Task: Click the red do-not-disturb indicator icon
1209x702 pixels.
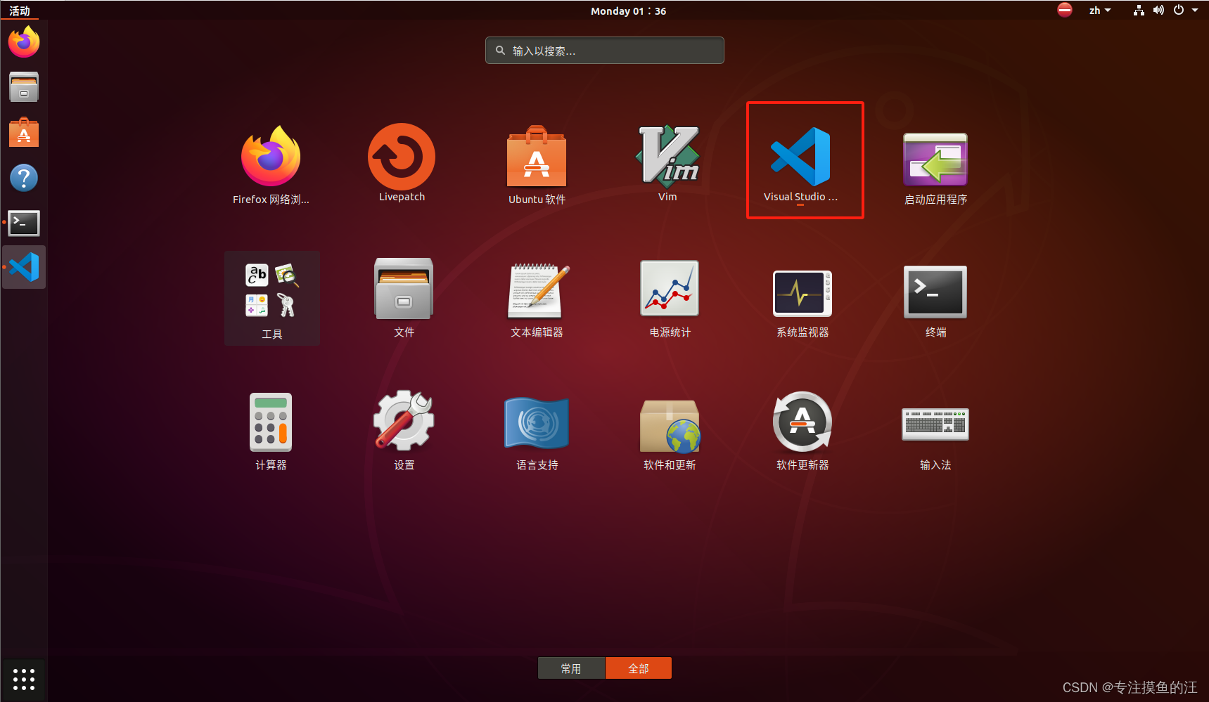Action: click(x=1065, y=10)
